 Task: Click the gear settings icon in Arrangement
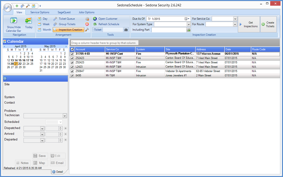87,19
